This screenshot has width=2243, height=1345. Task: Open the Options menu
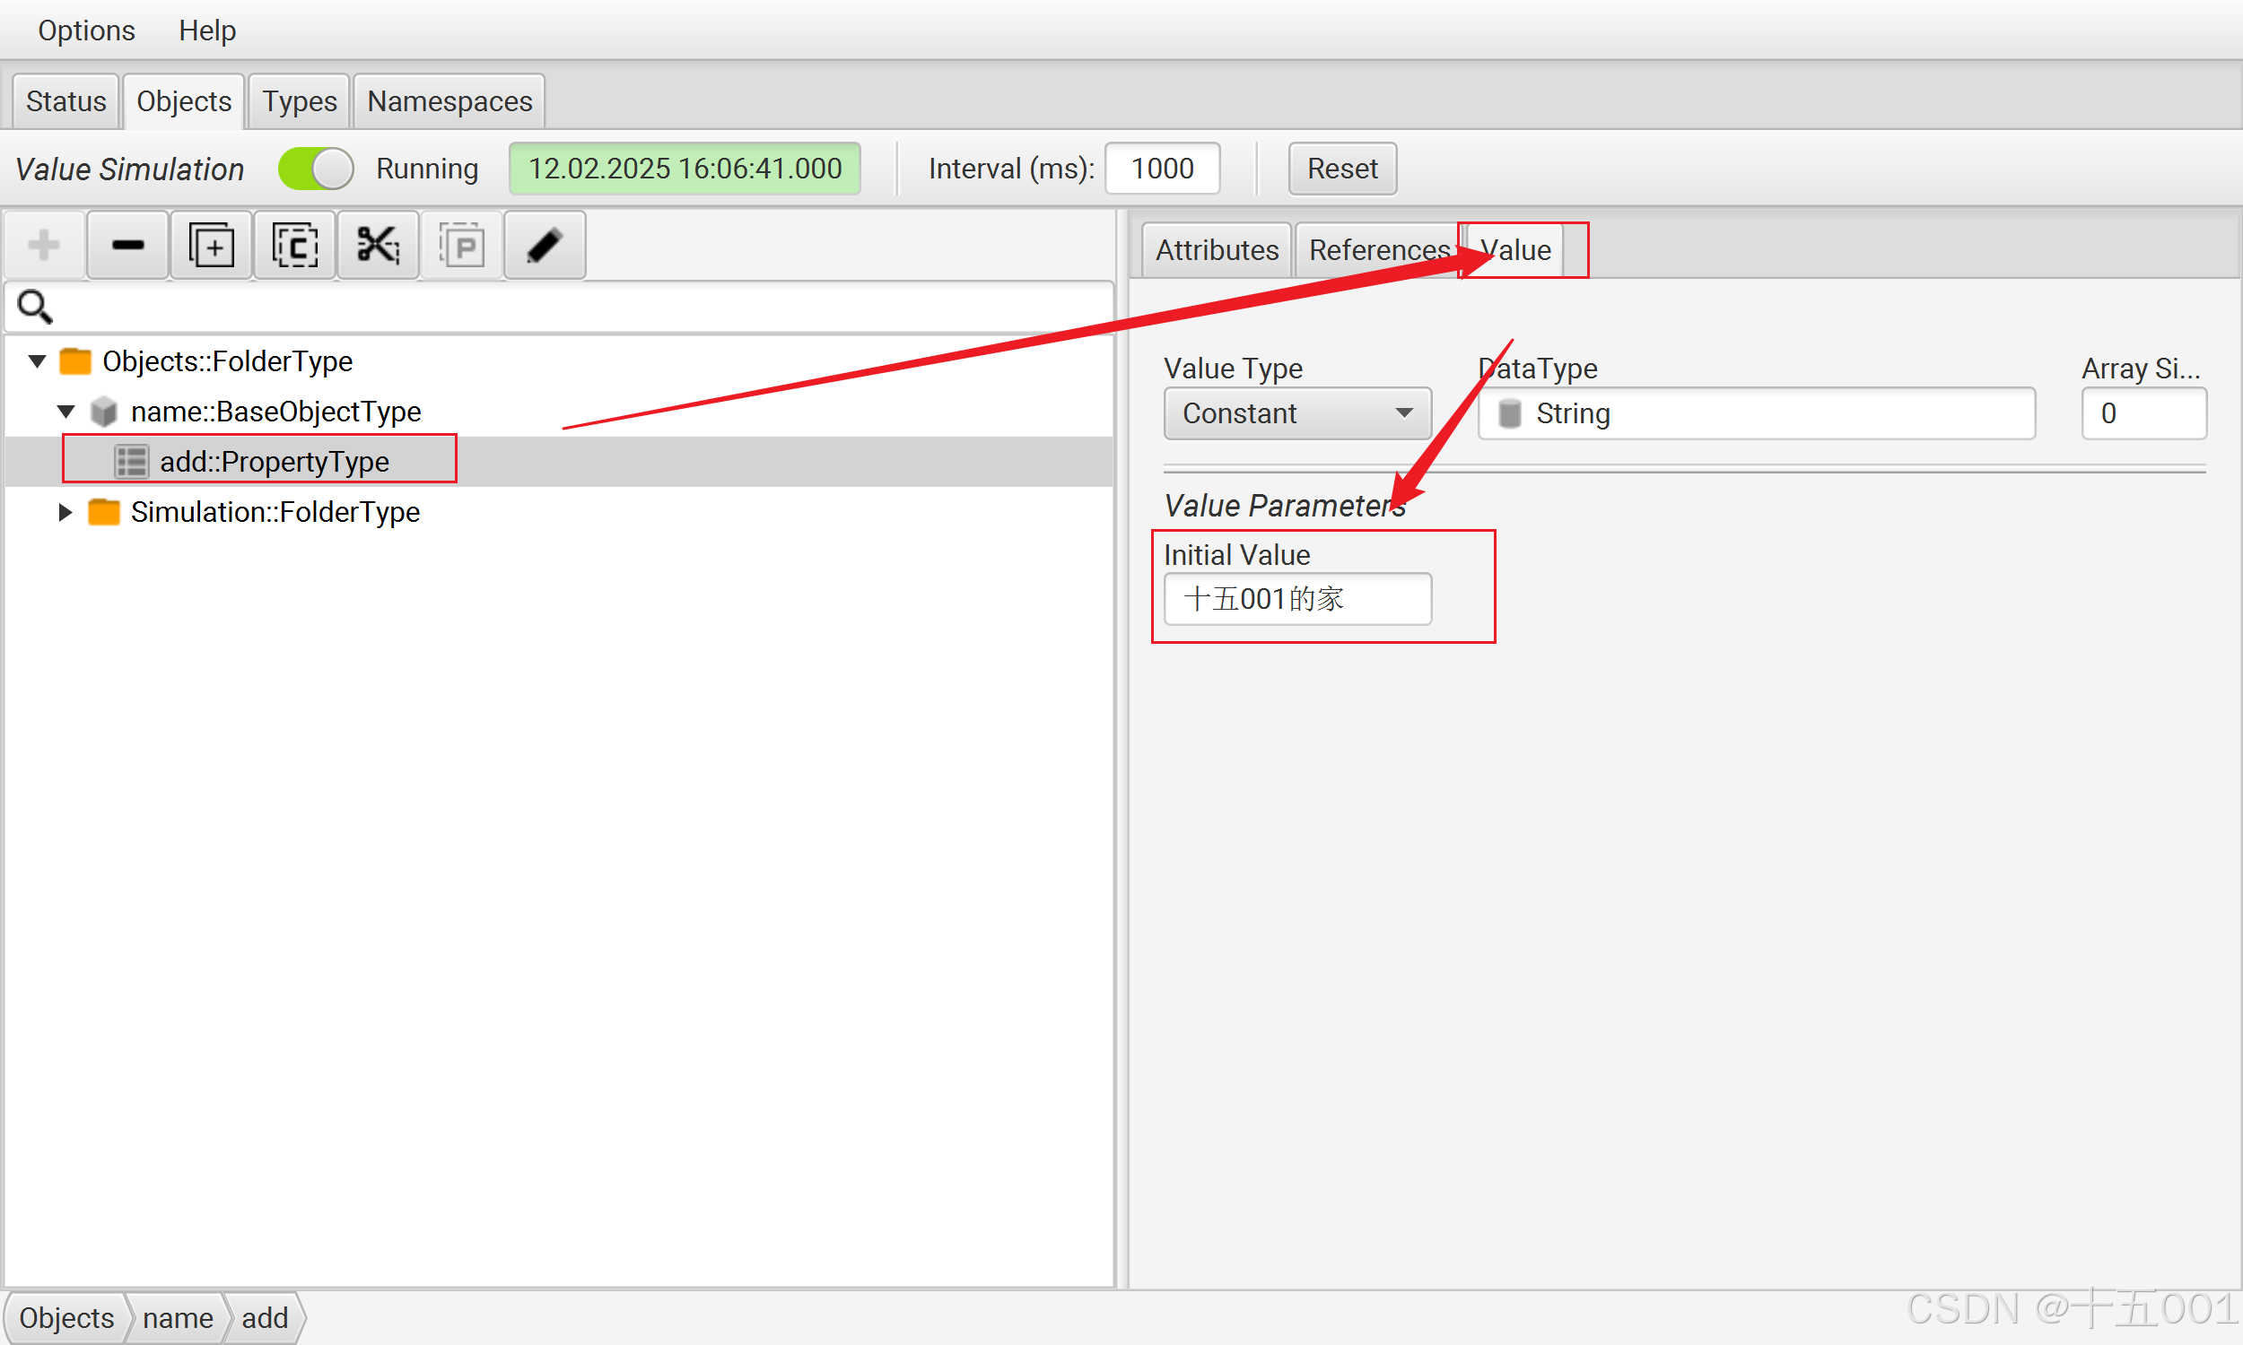(86, 30)
